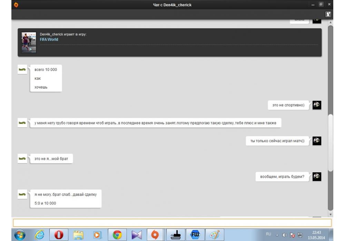Click the chat message input field

pos(172,223)
